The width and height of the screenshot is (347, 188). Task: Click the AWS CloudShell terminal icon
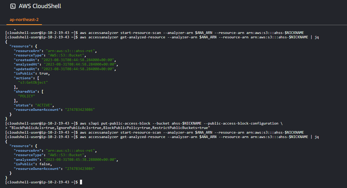click(13, 6)
